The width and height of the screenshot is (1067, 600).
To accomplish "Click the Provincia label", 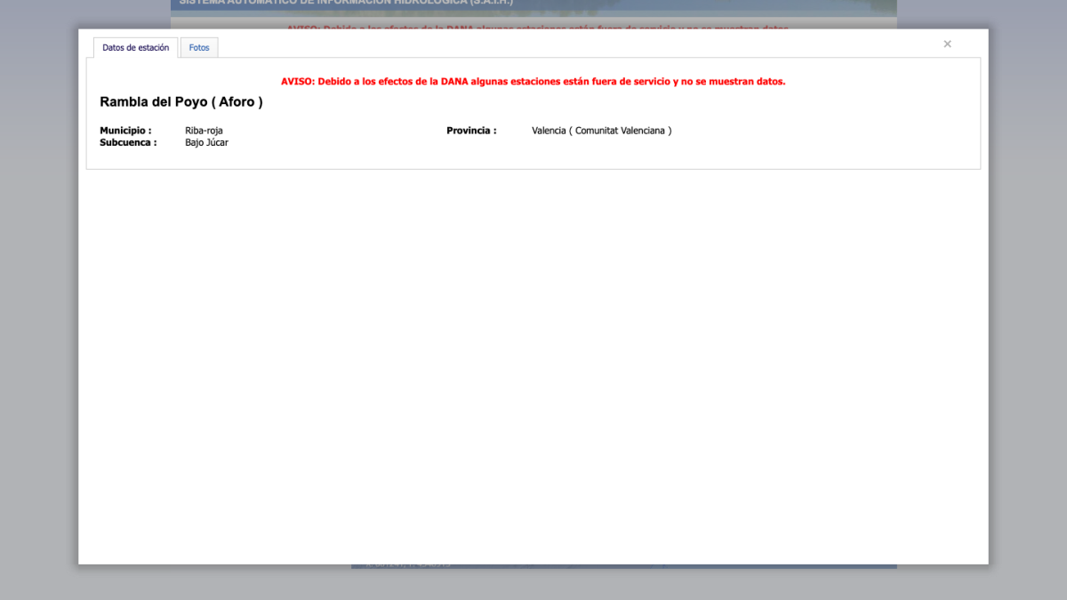I will click(471, 131).
